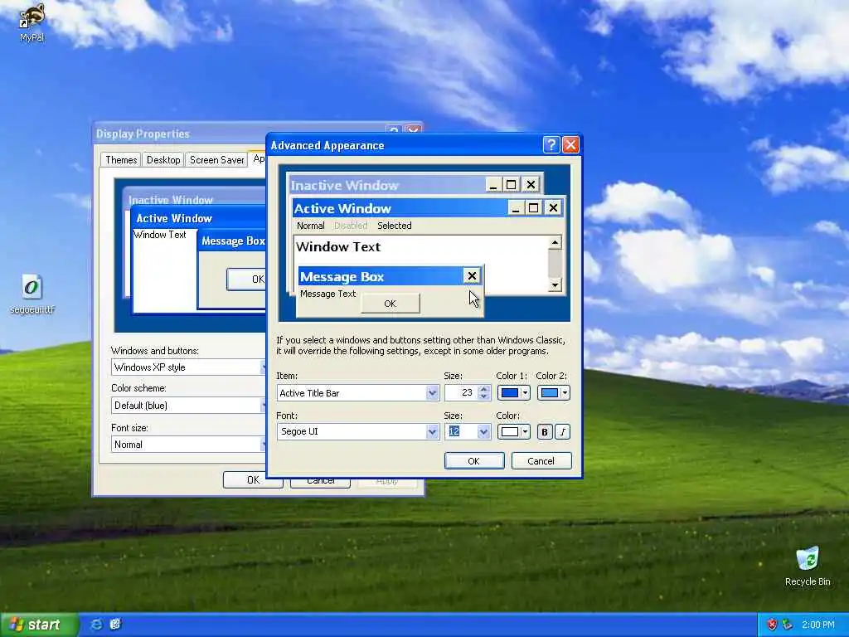Click the Window Text in preview
This screenshot has height=637, width=849.
point(338,246)
